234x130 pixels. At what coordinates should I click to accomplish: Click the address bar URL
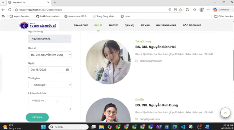tap(40, 10)
